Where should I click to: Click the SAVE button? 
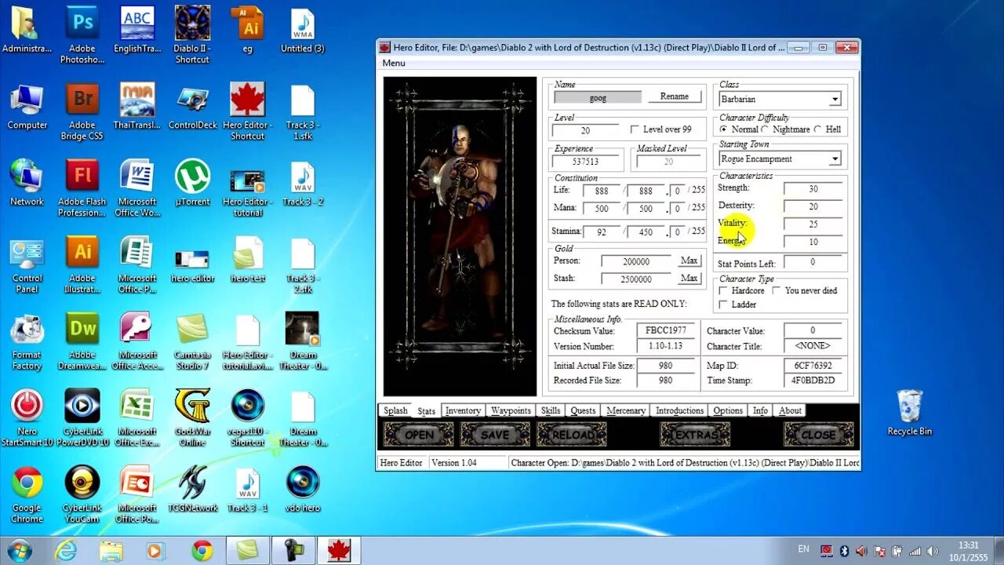click(x=495, y=434)
